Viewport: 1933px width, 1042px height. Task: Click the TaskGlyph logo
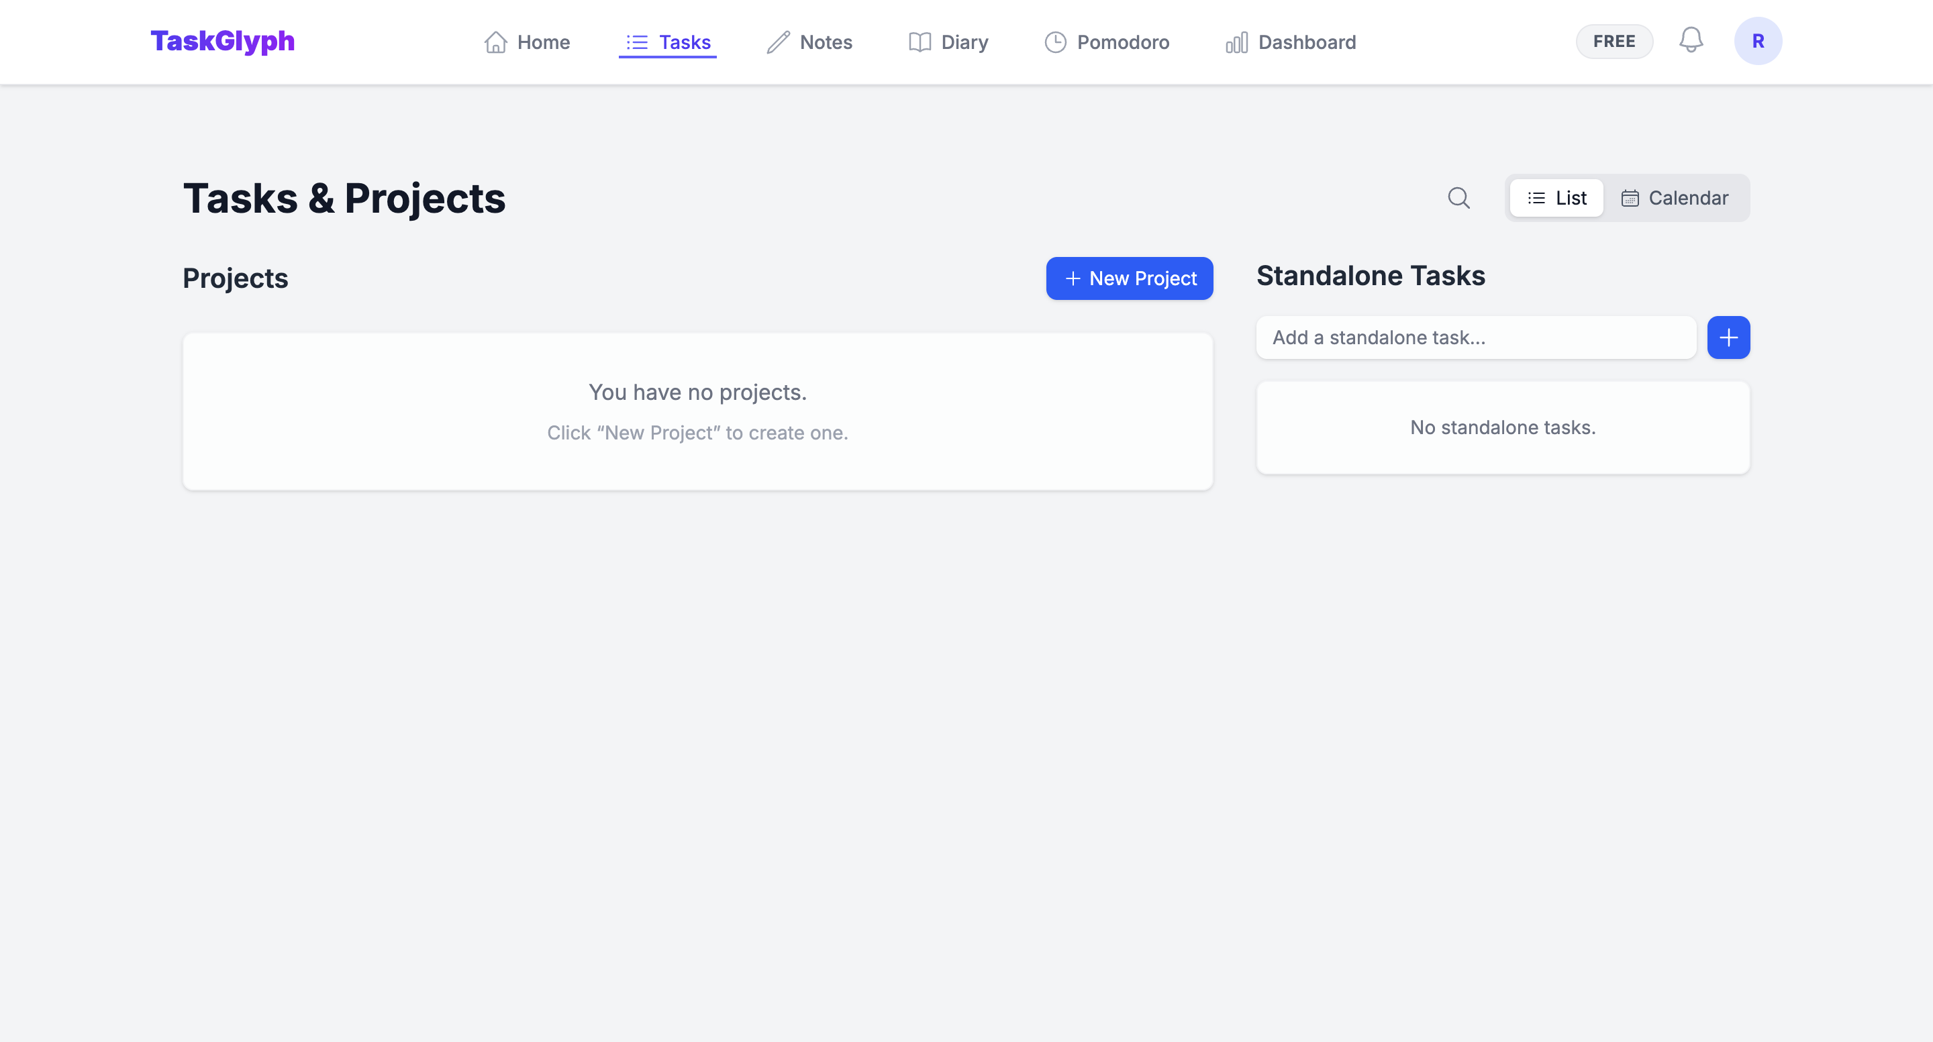(223, 41)
